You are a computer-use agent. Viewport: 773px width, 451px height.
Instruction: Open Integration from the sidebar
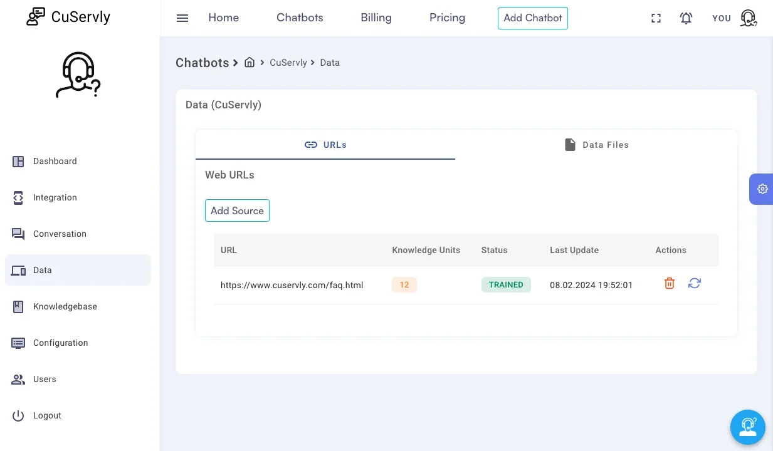pos(55,198)
